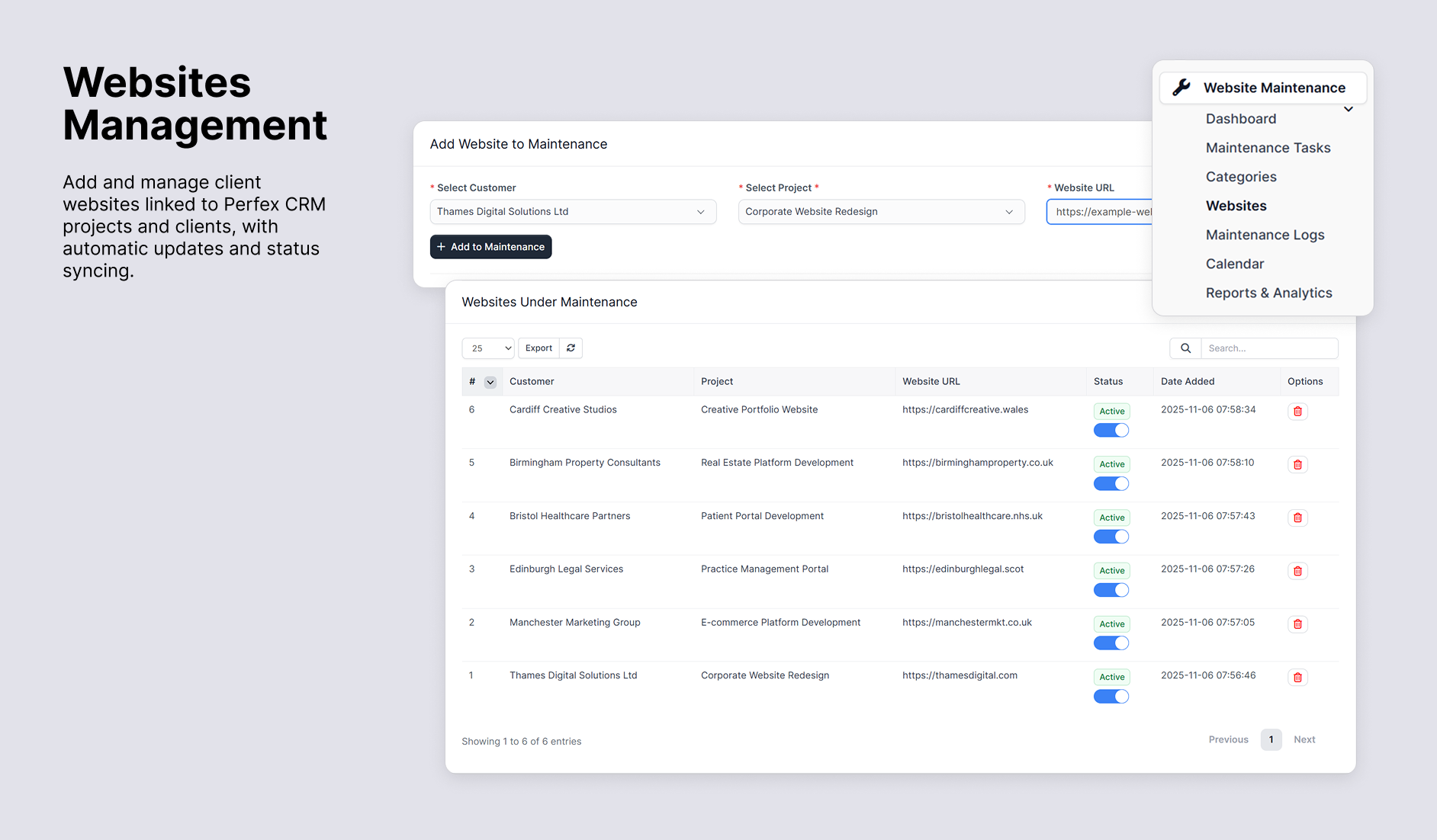
Task: Delete Thames Digital Solutions entry via trash icon
Action: pos(1297,677)
